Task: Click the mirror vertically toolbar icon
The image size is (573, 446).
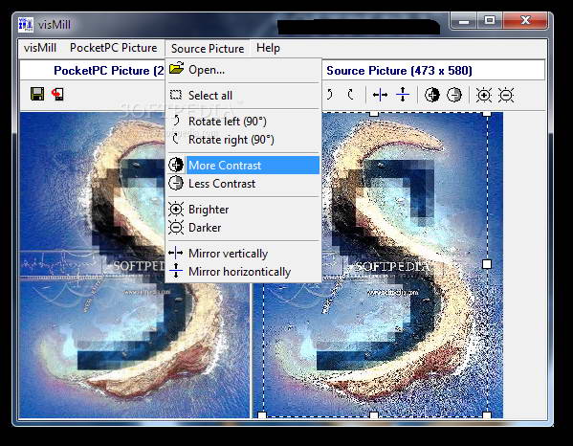Action: [380, 95]
